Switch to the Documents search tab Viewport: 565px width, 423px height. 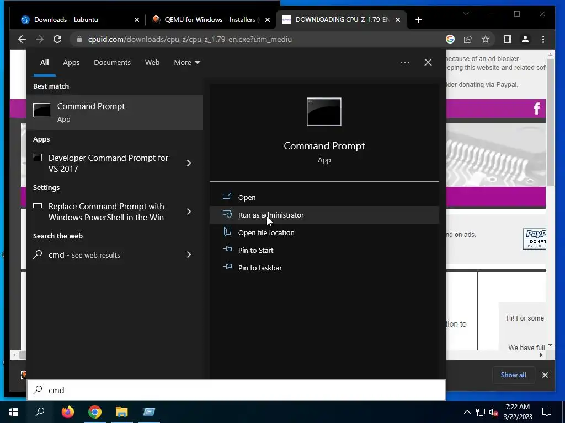[x=112, y=63]
